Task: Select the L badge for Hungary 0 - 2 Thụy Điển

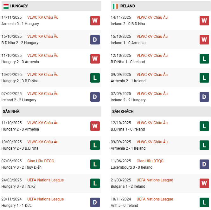Action: [x=95, y=164]
